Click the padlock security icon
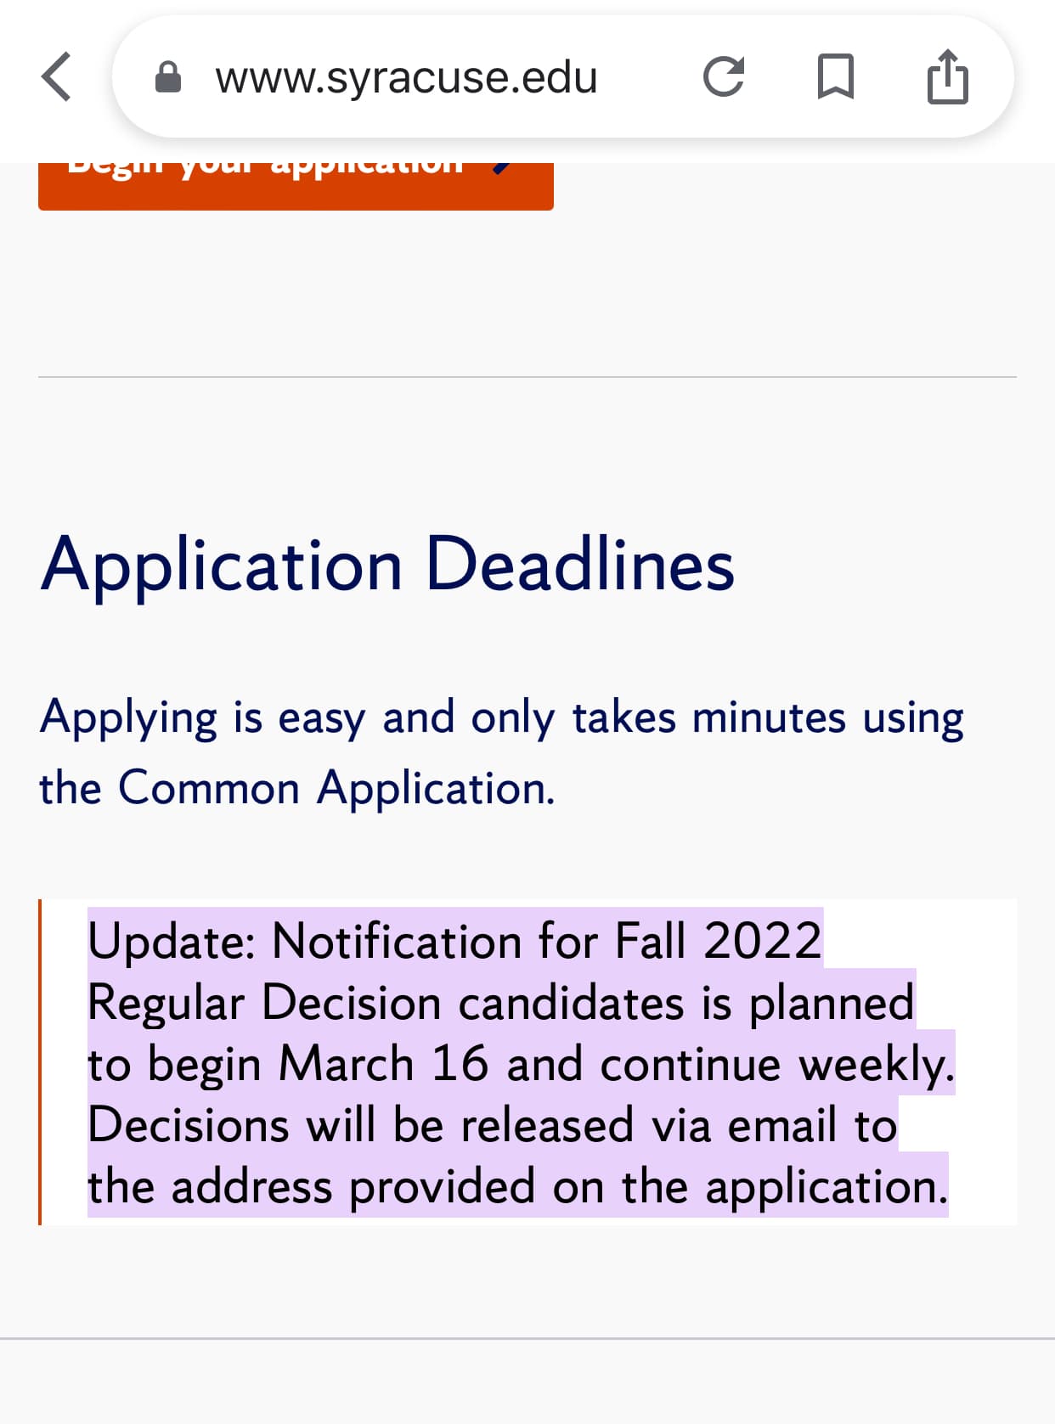Viewport: 1055px width, 1424px height. click(x=168, y=77)
